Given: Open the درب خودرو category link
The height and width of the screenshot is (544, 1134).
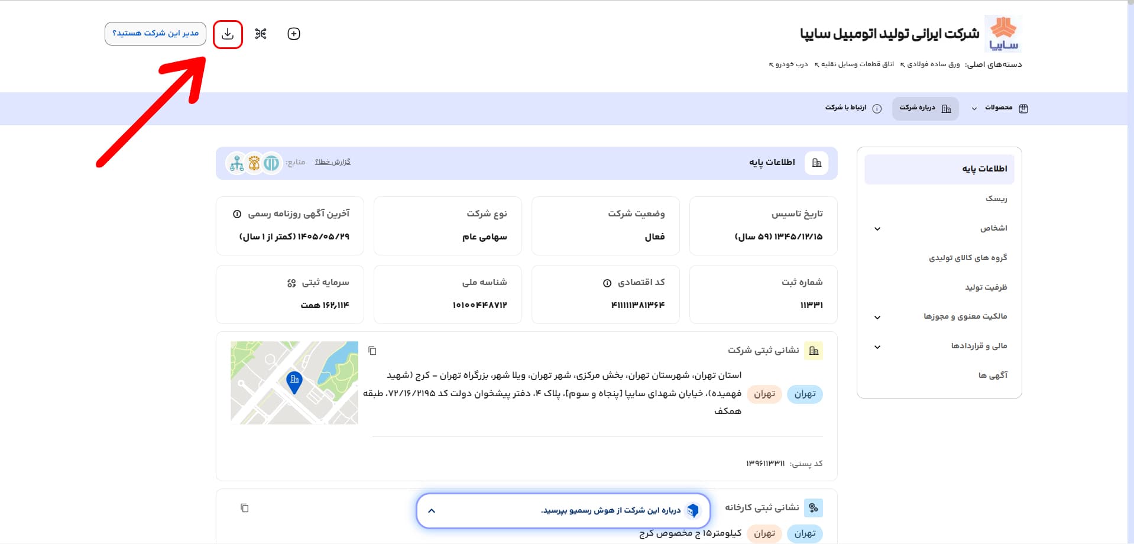Looking at the screenshot, I should [788, 64].
